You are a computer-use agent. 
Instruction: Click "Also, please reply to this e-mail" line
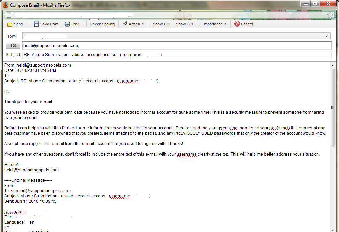coord(94,144)
